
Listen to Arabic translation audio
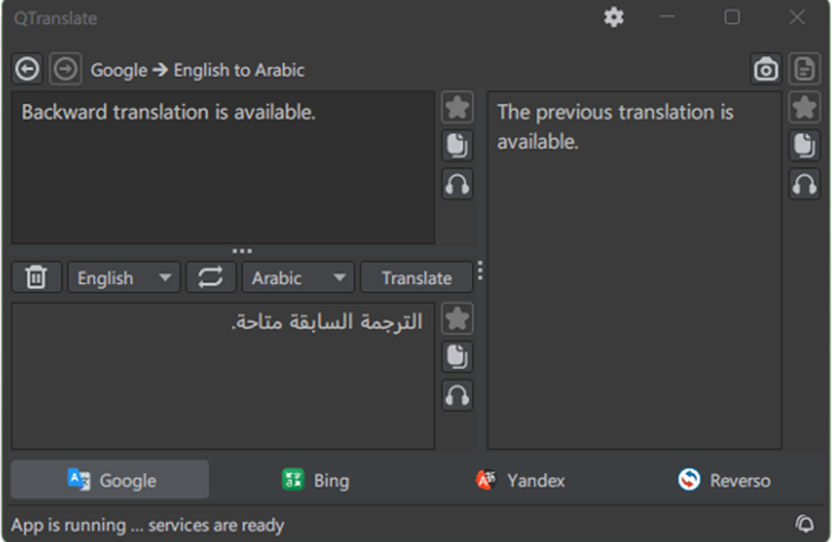point(457,395)
